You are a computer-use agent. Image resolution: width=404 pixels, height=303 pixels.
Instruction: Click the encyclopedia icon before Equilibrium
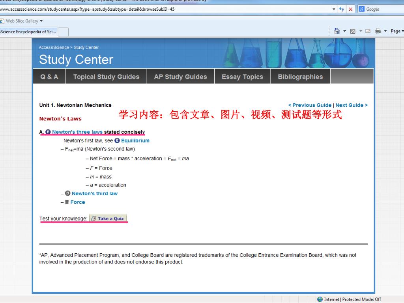pos(117,140)
